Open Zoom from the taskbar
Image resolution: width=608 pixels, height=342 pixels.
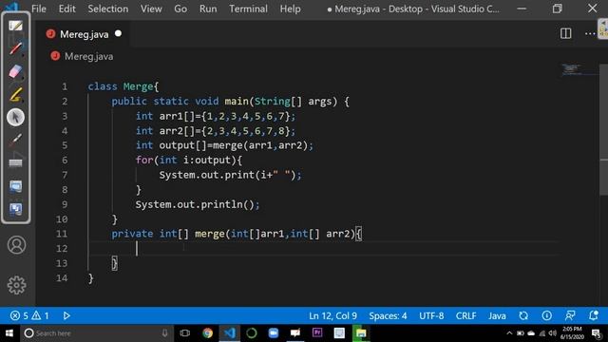point(274,333)
